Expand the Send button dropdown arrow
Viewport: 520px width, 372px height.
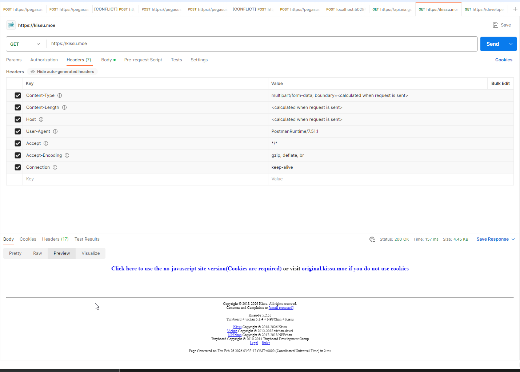point(511,44)
